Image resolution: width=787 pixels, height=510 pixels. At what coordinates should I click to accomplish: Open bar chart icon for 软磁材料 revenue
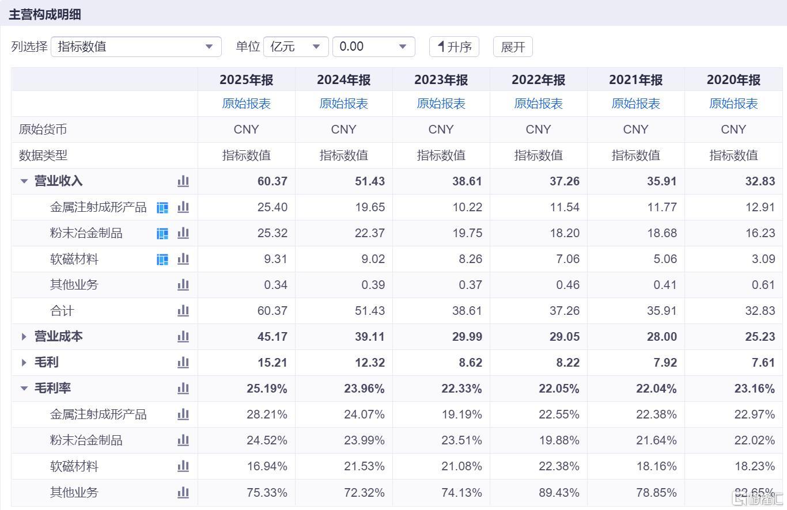183,259
